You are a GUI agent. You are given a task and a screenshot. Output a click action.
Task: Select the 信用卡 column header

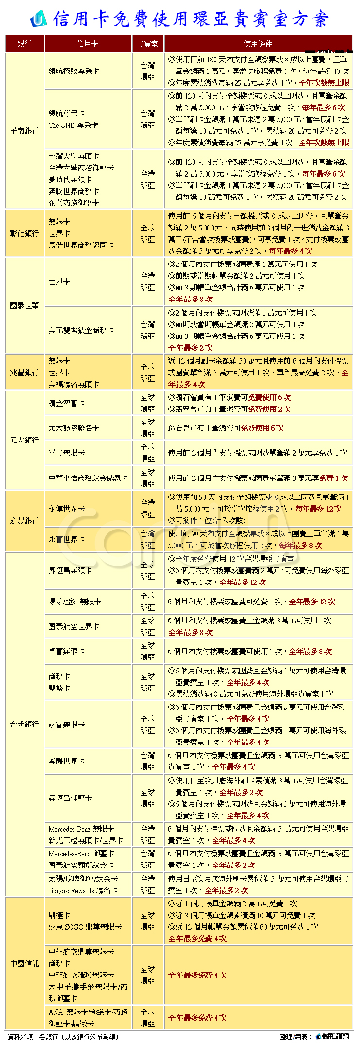[88, 44]
